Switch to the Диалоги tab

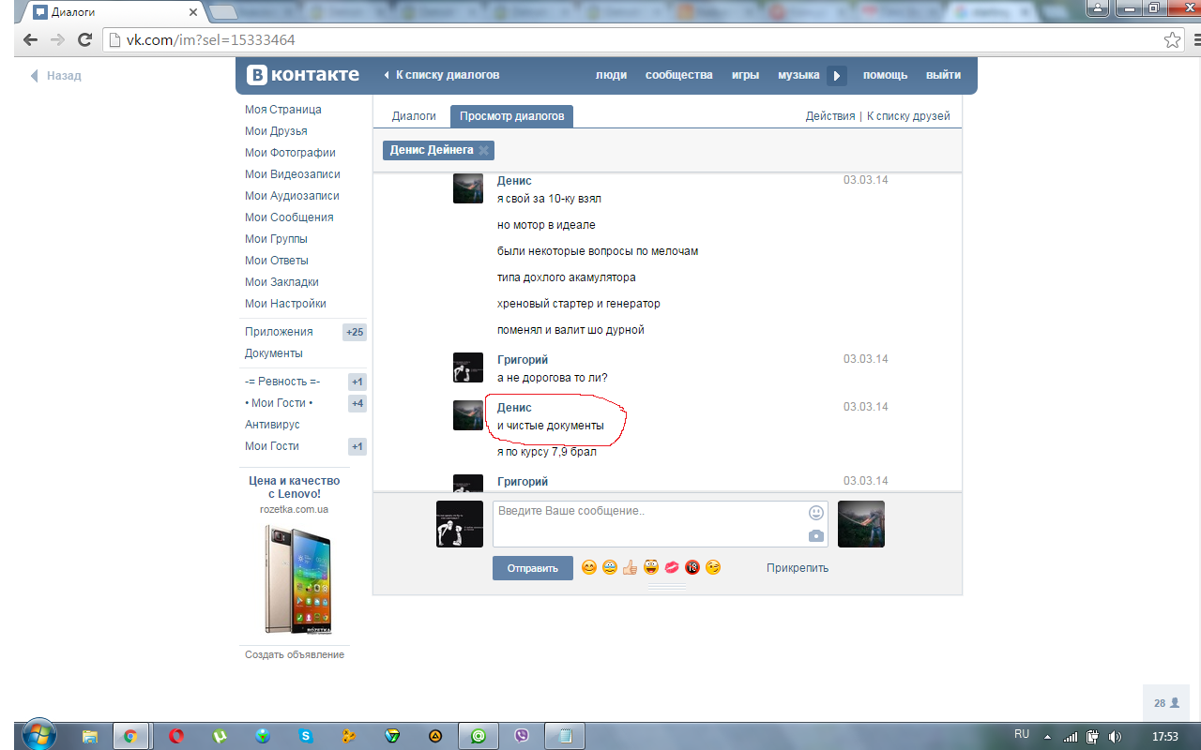pos(414,116)
